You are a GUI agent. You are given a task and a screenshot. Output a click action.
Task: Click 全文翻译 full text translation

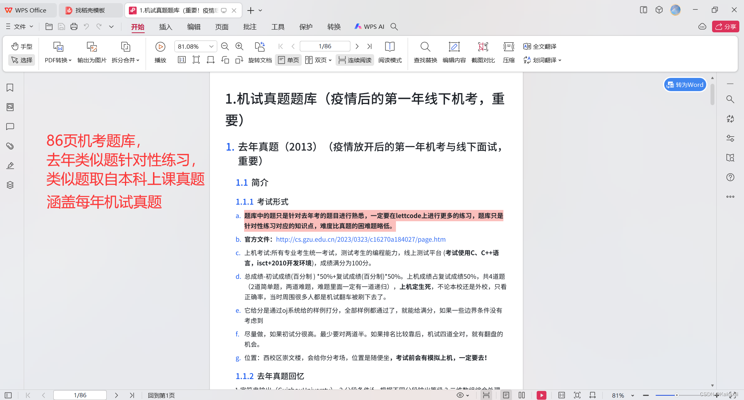click(x=540, y=46)
